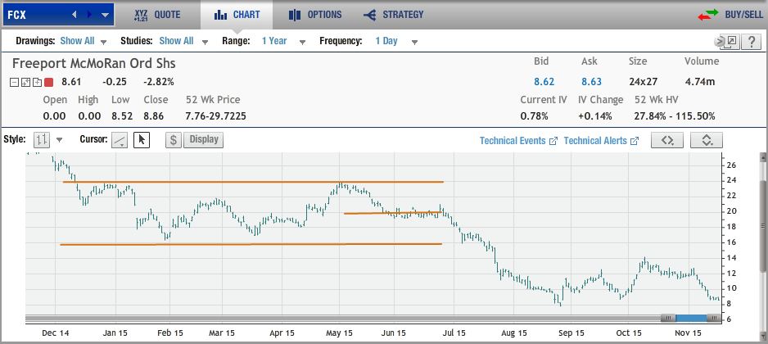This screenshot has height=344, width=768.
Task: Open the Style dropdown arrow
Action: 59,140
